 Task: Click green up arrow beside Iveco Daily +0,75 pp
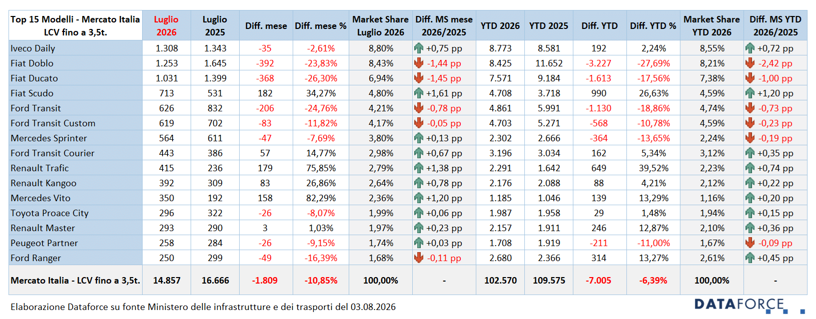[x=419, y=48]
